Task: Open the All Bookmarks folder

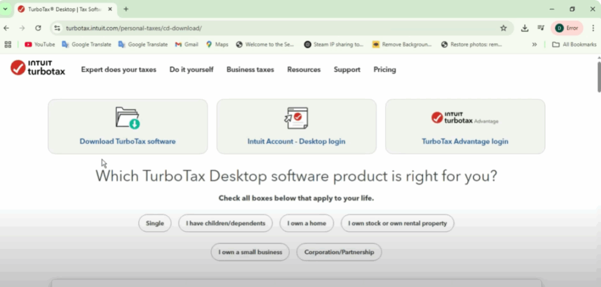Action: (x=574, y=45)
